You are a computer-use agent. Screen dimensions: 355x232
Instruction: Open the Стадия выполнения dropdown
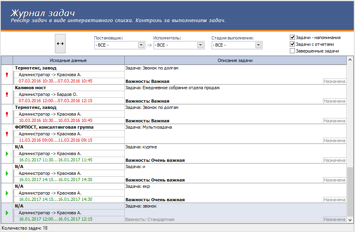pyautogui.click(x=258, y=45)
